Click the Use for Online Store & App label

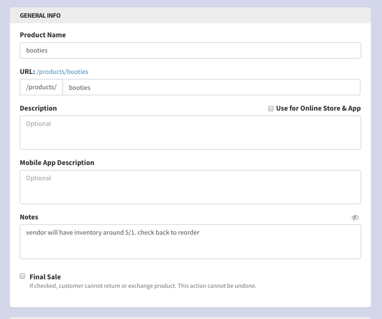pyautogui.click(x=318, y=108)
